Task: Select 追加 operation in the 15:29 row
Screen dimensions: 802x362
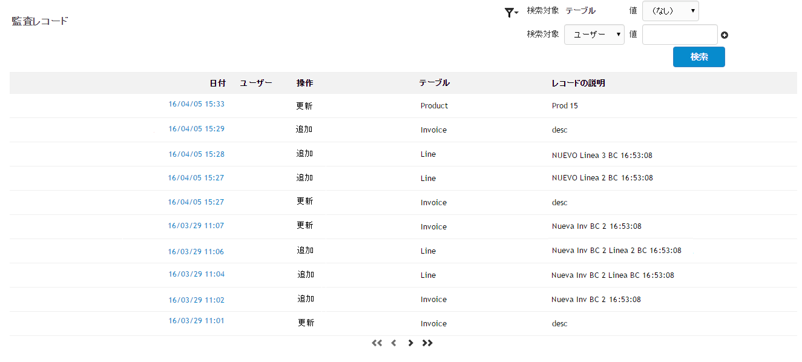Action: click(x=304, y=130)
